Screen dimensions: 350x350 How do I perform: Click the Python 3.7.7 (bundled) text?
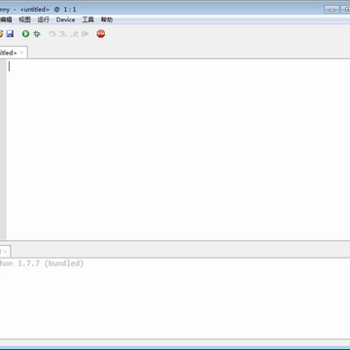click(x=42, y=263)
